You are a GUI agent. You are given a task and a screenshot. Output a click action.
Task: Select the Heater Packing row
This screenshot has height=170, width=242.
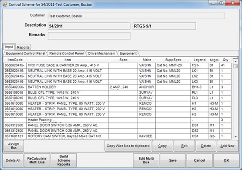pos(117,120)
